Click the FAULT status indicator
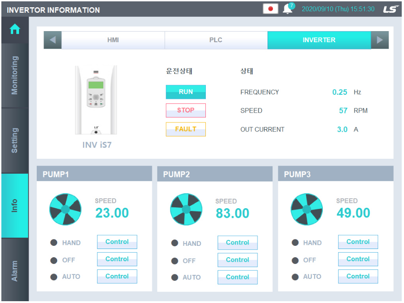The width and height of the screenshot is (404, 303). 185,129
